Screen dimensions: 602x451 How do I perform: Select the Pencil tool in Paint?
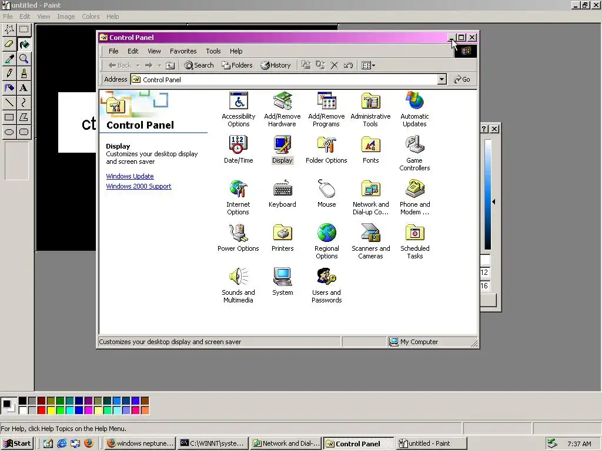pyautogui.click(x=9, y=73)
